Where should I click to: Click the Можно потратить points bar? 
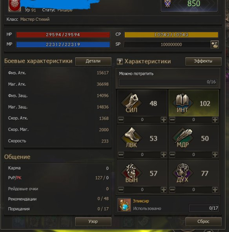168,82
